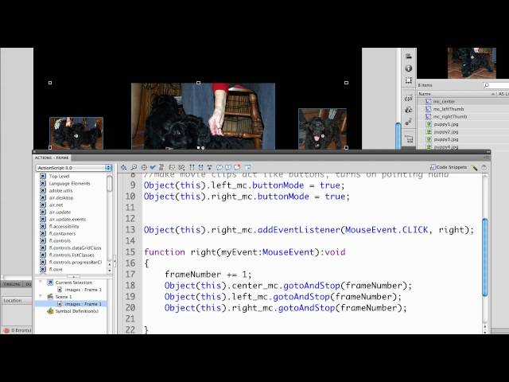Click the Location column header
The height and width of the screenshot is (382, 509).
click(17, 301)
